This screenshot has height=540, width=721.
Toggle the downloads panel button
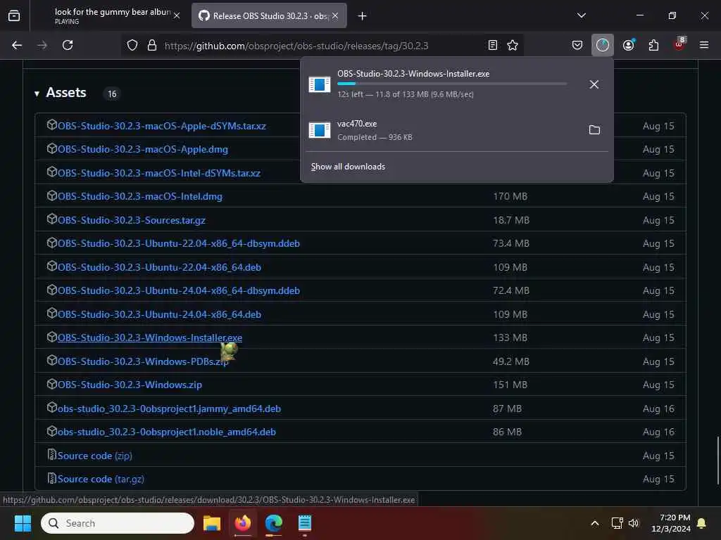tap(603, 45)
